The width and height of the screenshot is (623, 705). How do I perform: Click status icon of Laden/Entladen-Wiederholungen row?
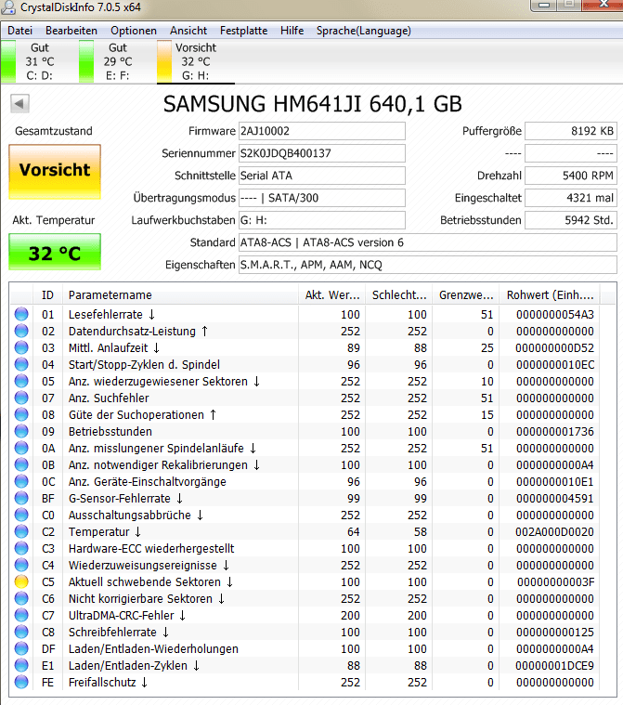pos(21,648)
